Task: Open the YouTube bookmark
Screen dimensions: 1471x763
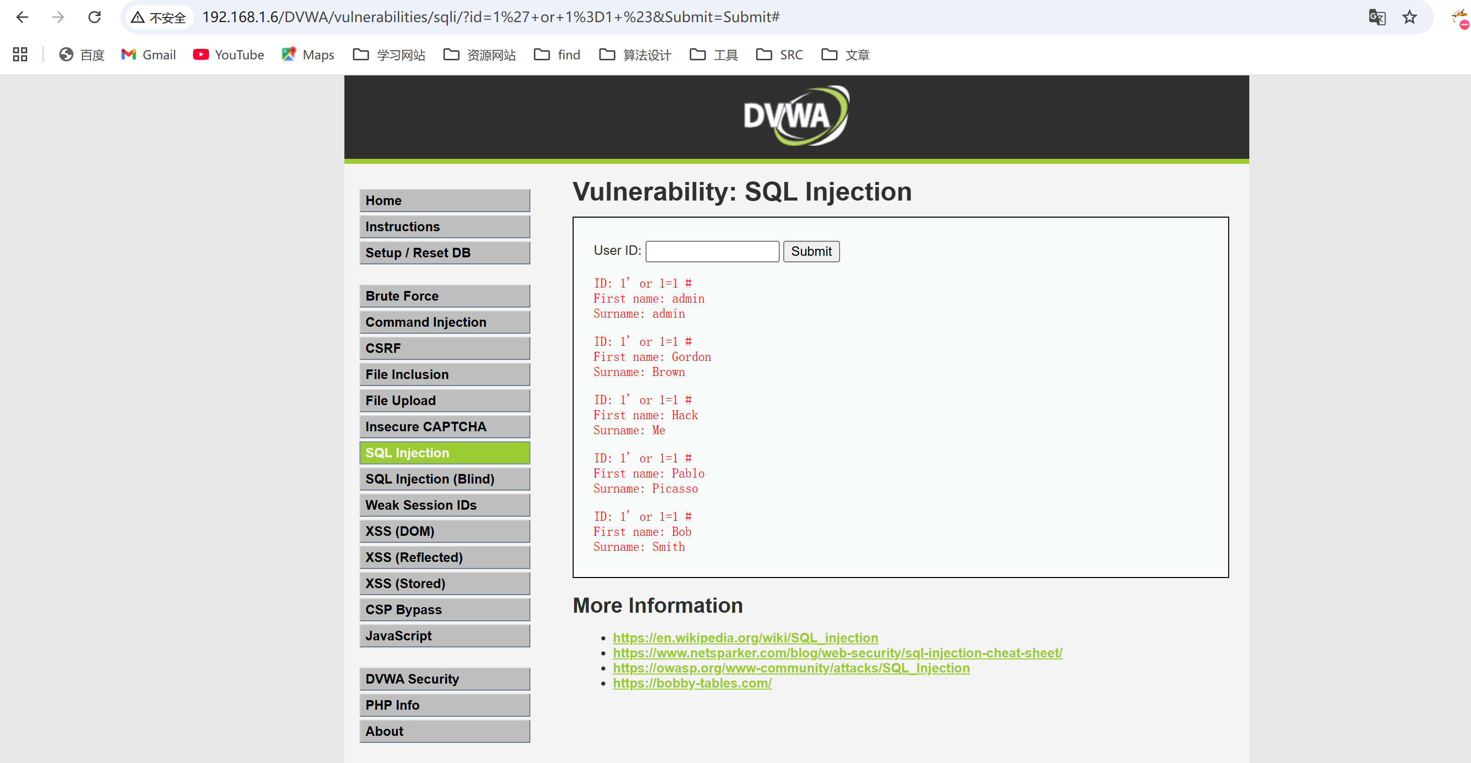Action: pyautogui.click(x=228, y=55)
